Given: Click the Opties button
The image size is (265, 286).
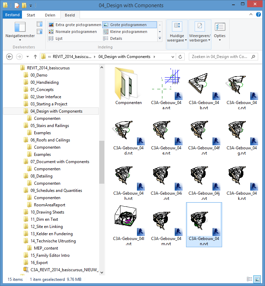Looking at the screenshot, I should [x=220, y=32].
